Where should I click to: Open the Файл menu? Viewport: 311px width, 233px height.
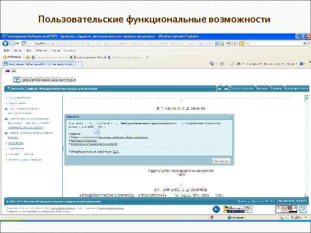pos(7,50)
